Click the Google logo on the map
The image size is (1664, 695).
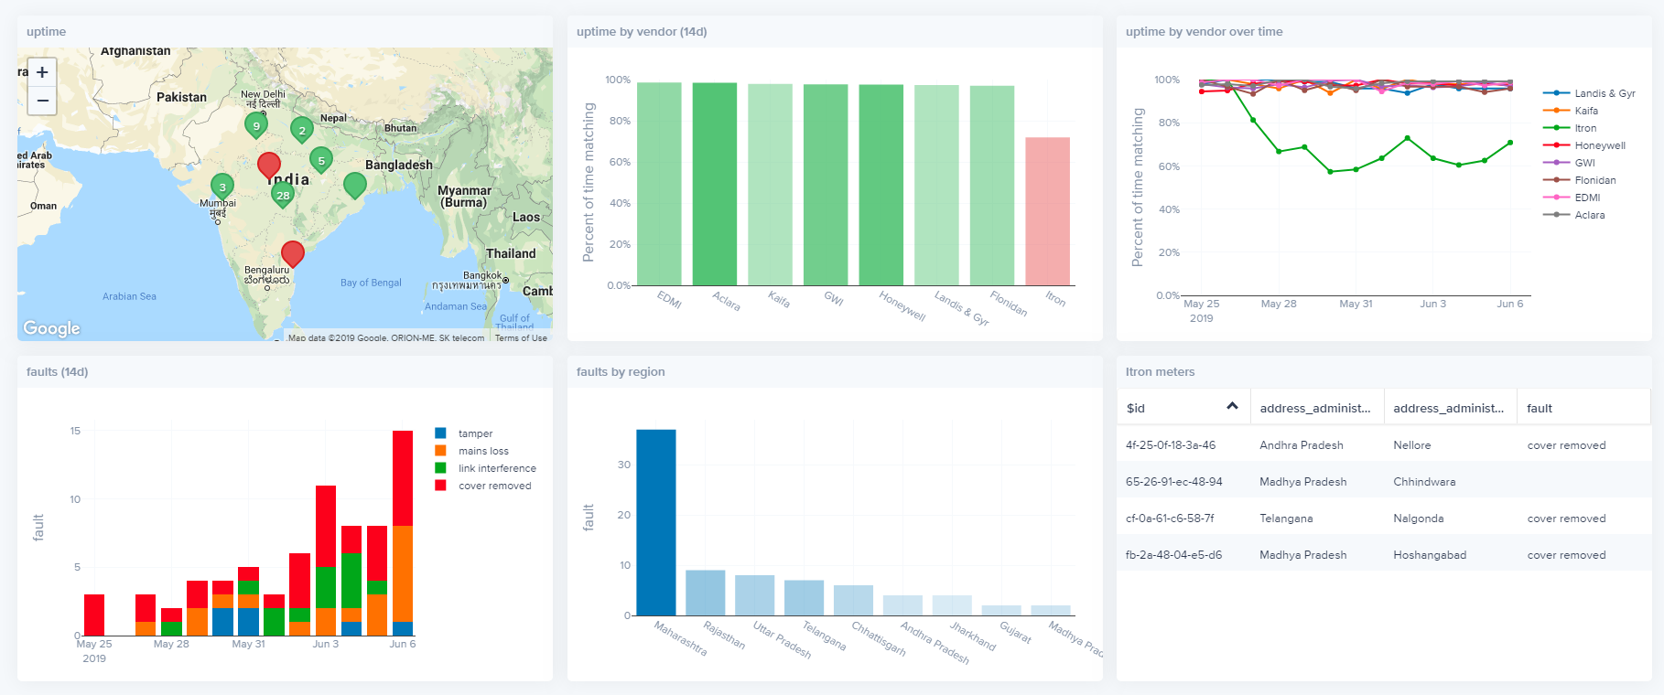pyautogui.click(x=51, y=328)
